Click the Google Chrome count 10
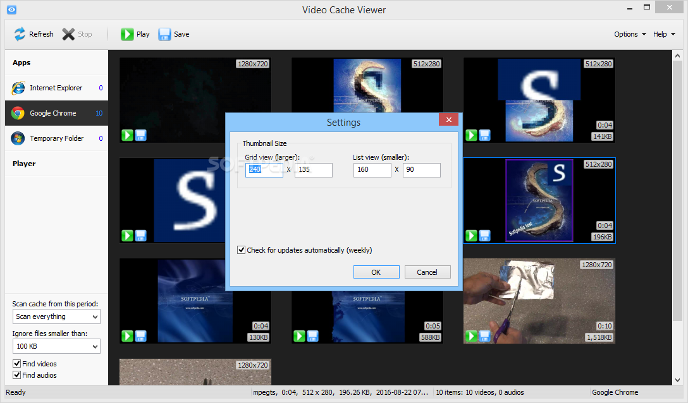Screen dimensions: 688x403 pyautogui.click(x=99, y=113)
